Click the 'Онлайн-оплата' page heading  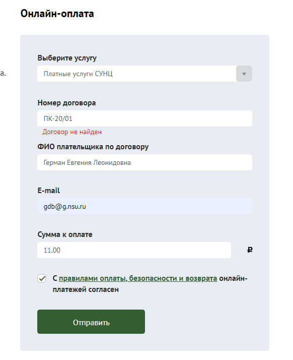57,14
